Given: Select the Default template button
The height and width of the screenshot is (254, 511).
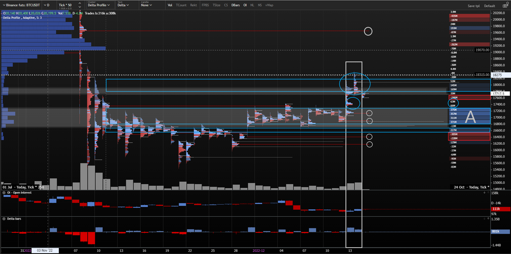Looking at the screenshot, I should (489, 6).
